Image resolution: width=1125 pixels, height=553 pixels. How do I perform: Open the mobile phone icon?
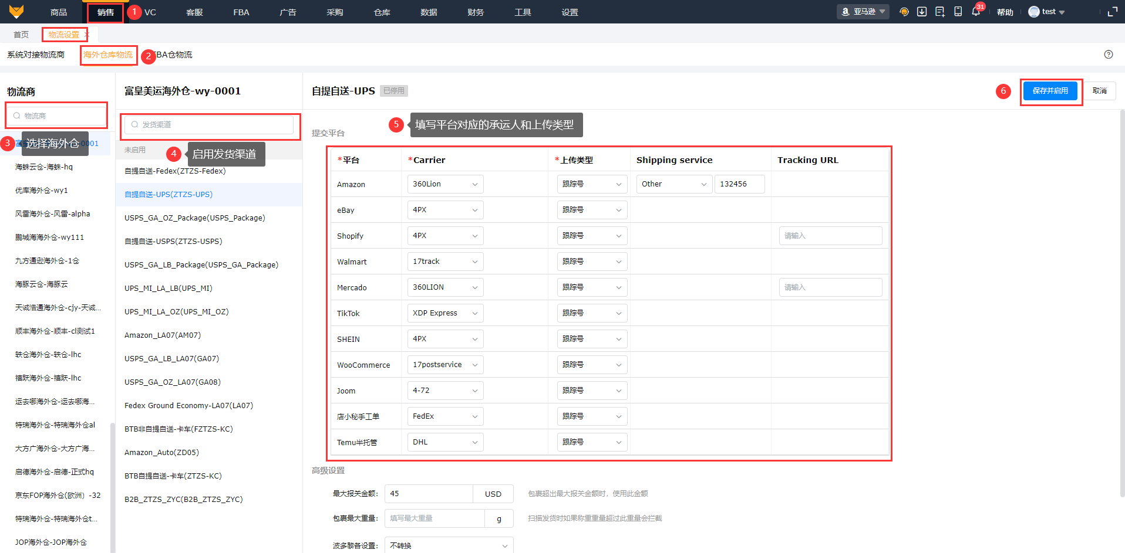(x=958, y=12)
